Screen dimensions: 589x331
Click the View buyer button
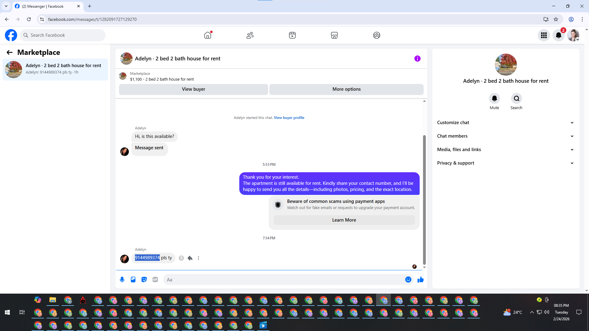pos(193,89)
